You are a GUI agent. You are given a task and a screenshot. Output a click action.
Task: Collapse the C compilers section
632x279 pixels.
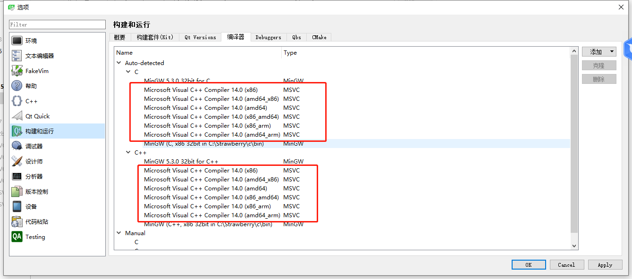(x=127, y=72)
